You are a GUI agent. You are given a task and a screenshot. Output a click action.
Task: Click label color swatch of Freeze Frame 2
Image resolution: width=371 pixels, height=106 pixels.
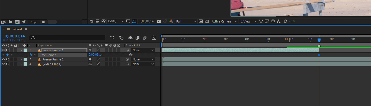(x=25, y=59)
